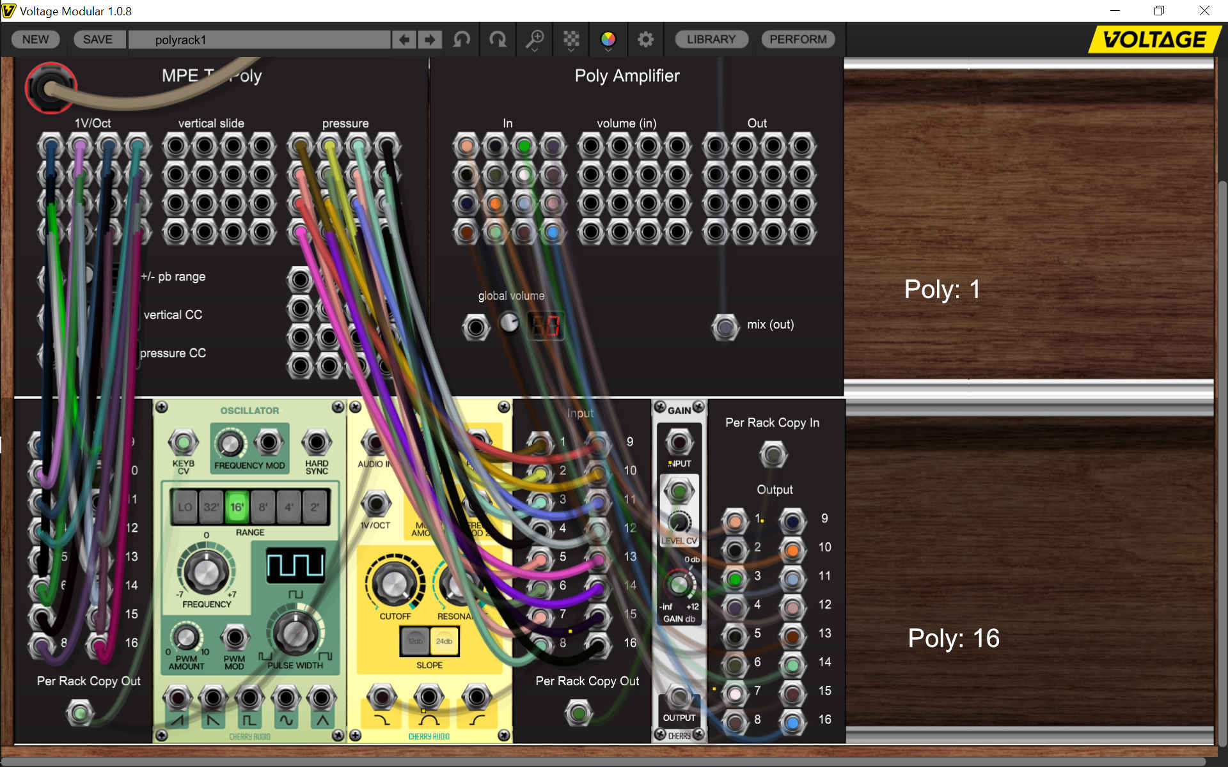Viewport: 1228px width, 767px height.
Task: Select the 12db filter slope
Action: (416, 641)
